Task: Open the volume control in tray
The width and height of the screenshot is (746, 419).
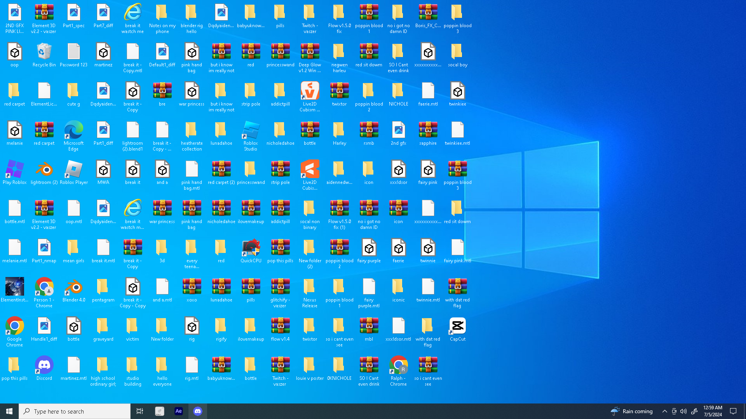Action: (x=683, y=411)
